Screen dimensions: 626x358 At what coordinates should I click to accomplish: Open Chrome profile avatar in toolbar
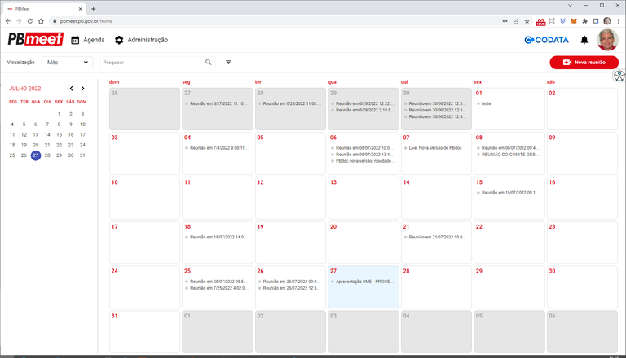click(x=606, y=21)
